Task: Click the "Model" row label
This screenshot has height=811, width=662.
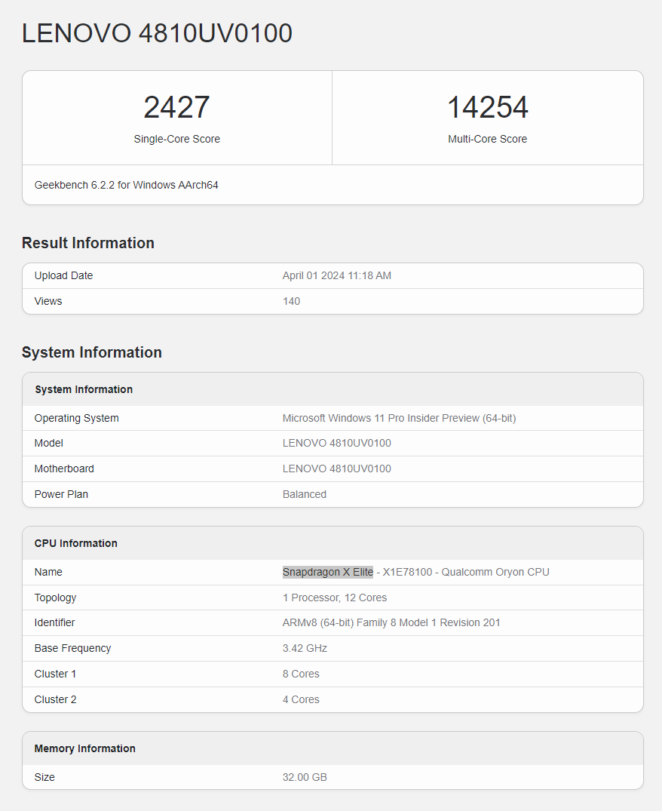Action: tap(48, 444)
